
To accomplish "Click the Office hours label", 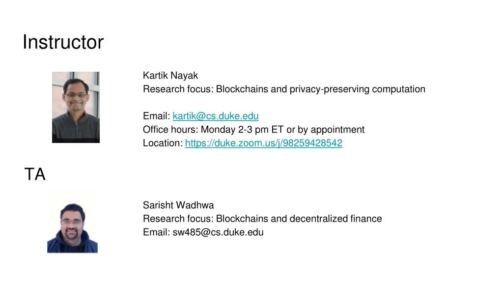I will 170,130.
